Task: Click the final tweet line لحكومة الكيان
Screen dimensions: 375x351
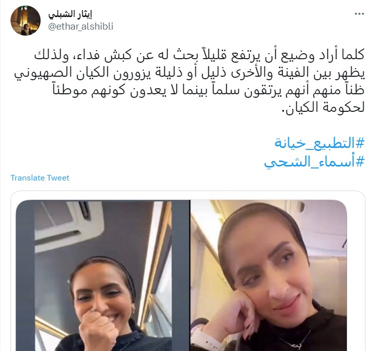Action: [323, 107]
